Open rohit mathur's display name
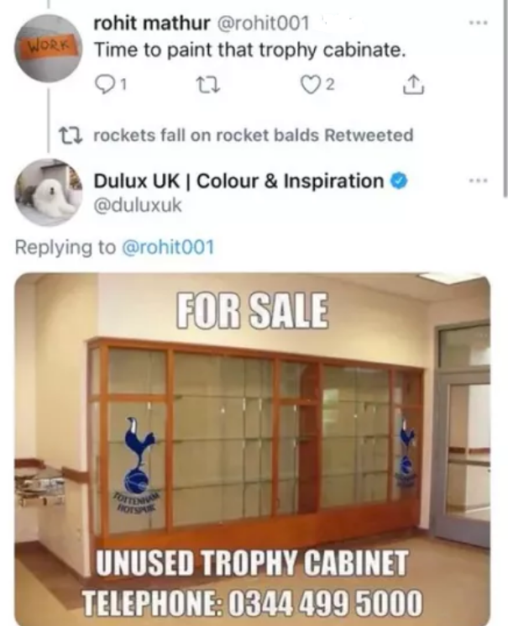The width and height of the screenshot is (508, 626). [x=152, y=24]
